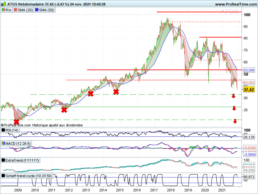Click the red down arrow near price 30
Screen dimensions: 258x194
tap(233, 96)
